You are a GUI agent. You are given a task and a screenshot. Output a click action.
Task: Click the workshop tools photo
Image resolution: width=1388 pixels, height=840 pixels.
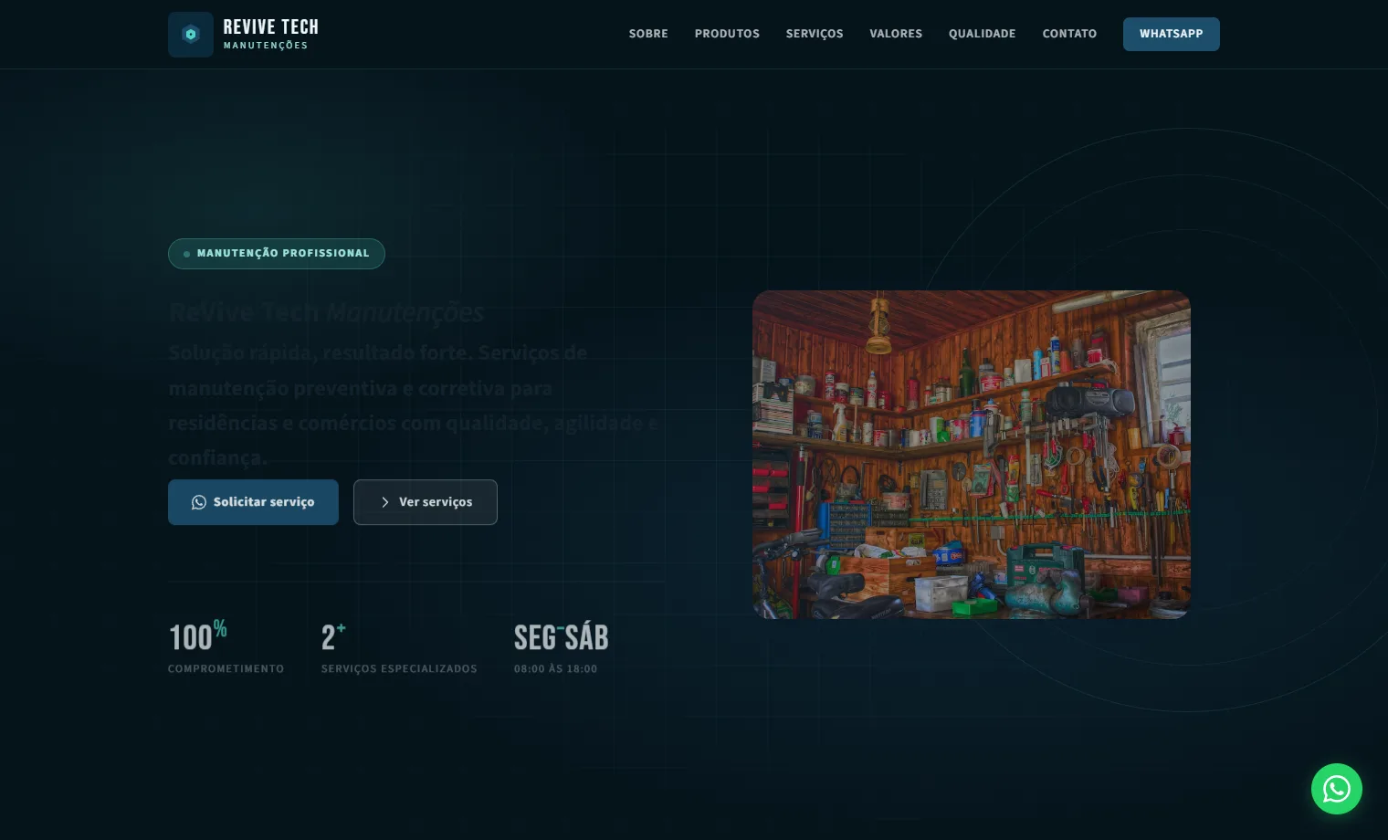(x=972, y=455)
